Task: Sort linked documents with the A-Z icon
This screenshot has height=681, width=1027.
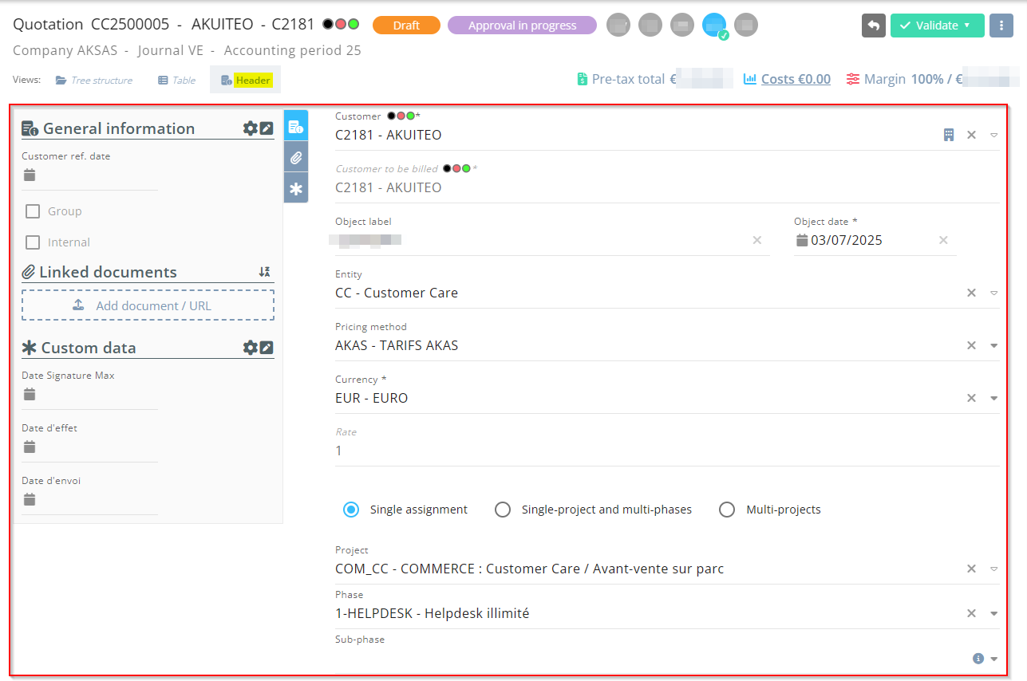Action: pyautogui.click(x=265, y=272)
